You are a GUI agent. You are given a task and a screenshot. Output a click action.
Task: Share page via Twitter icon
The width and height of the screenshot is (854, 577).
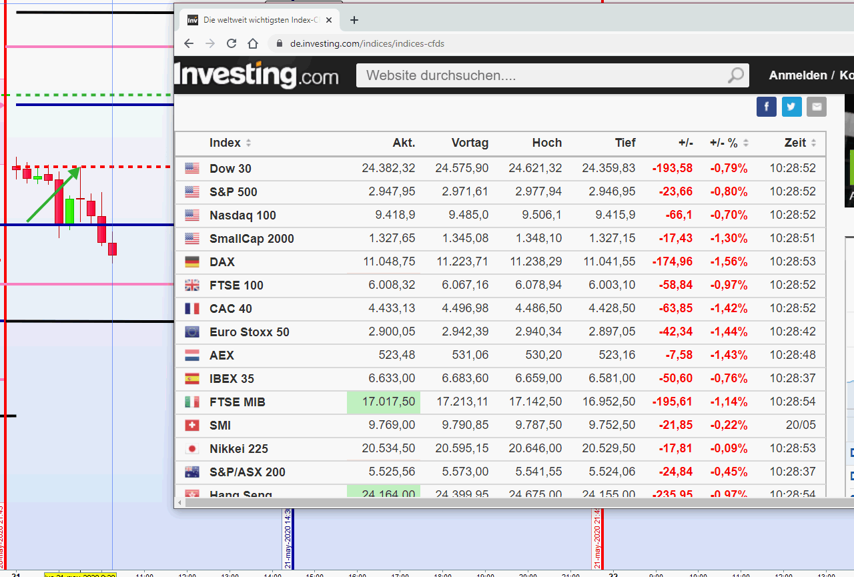[791, 107]
